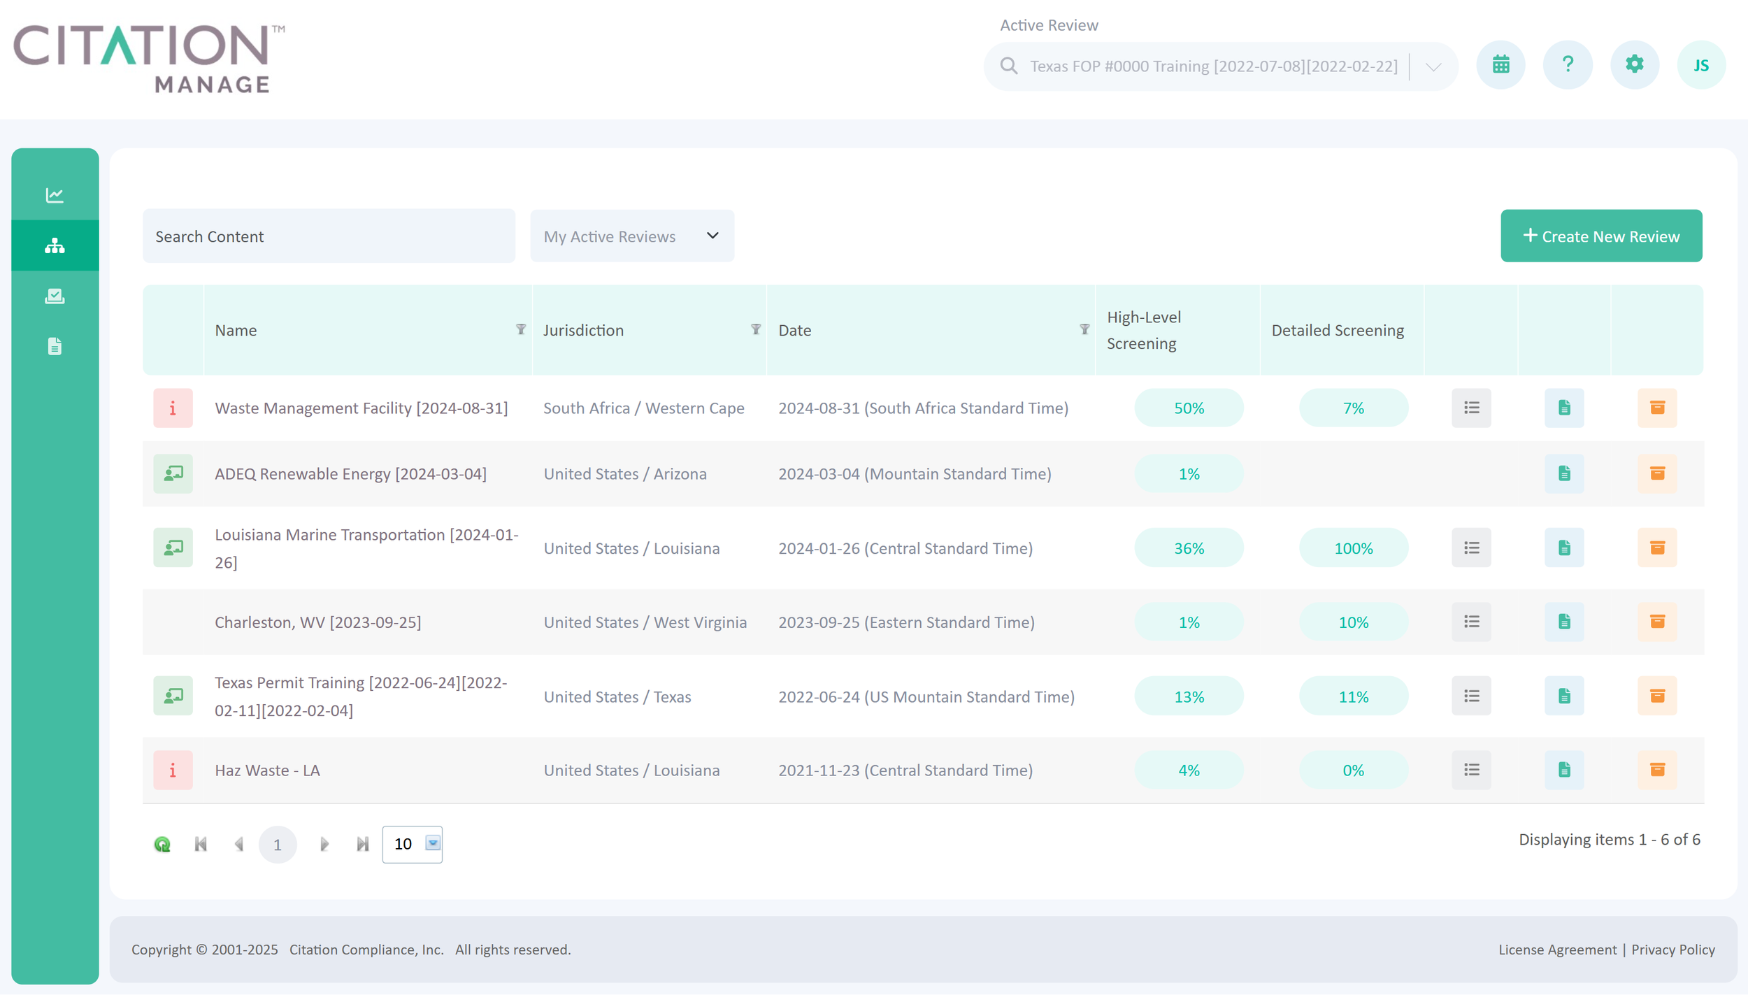Open the Name column filter
1748x995 pixels.
[x=521, y=329]
